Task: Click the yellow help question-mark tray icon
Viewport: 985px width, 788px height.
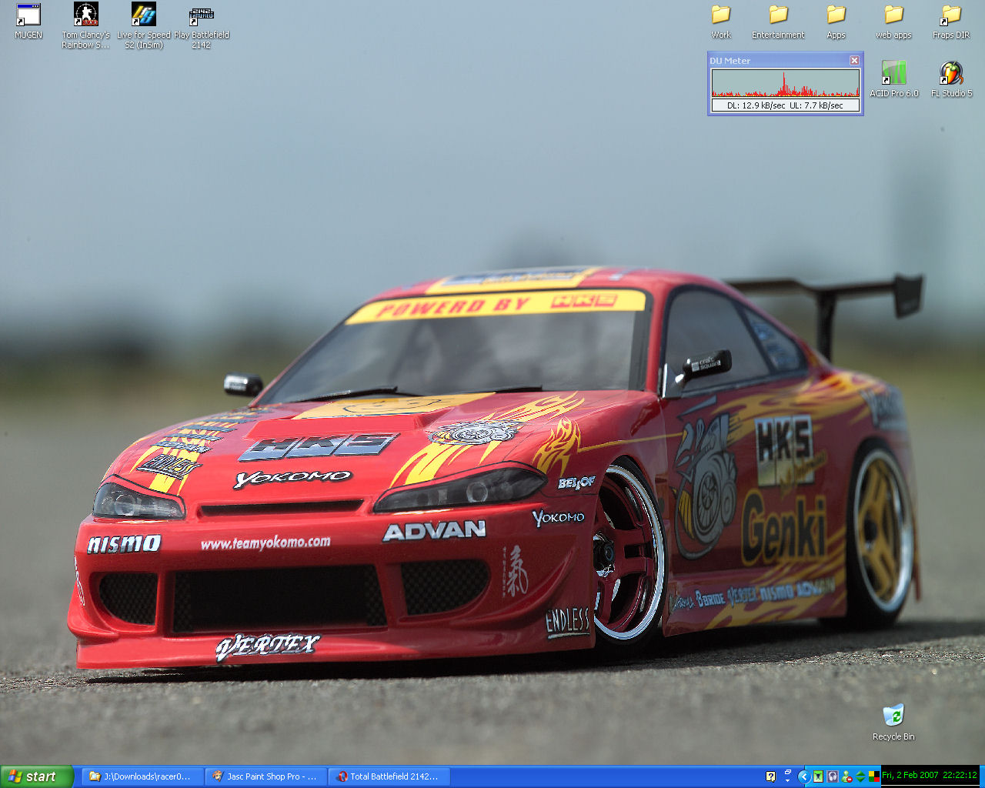Action: pyautogui.click(x=771, y=776)
